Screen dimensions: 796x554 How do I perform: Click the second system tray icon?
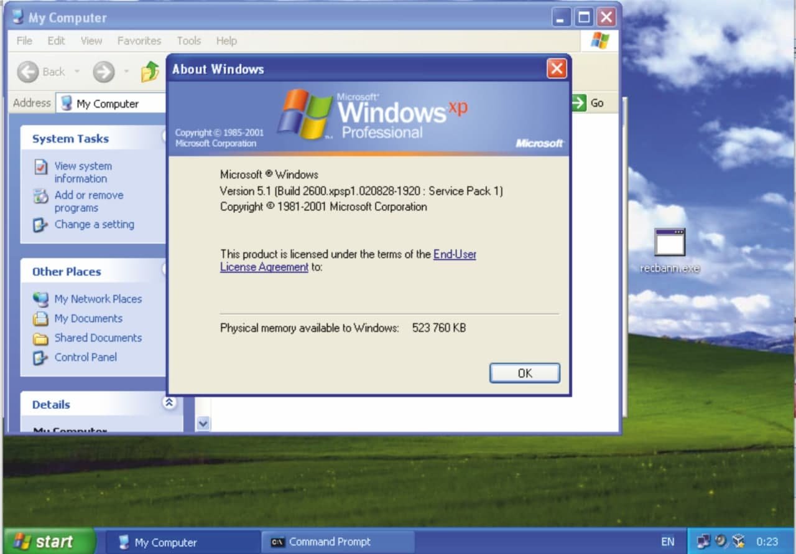pos(721,541)
